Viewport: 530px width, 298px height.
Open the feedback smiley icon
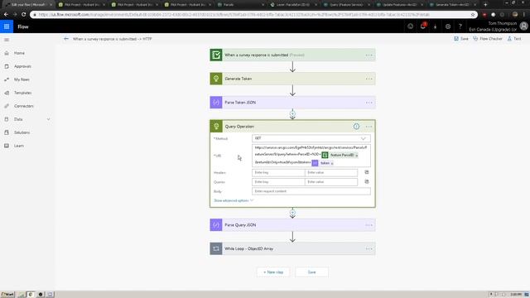(411, 26)
